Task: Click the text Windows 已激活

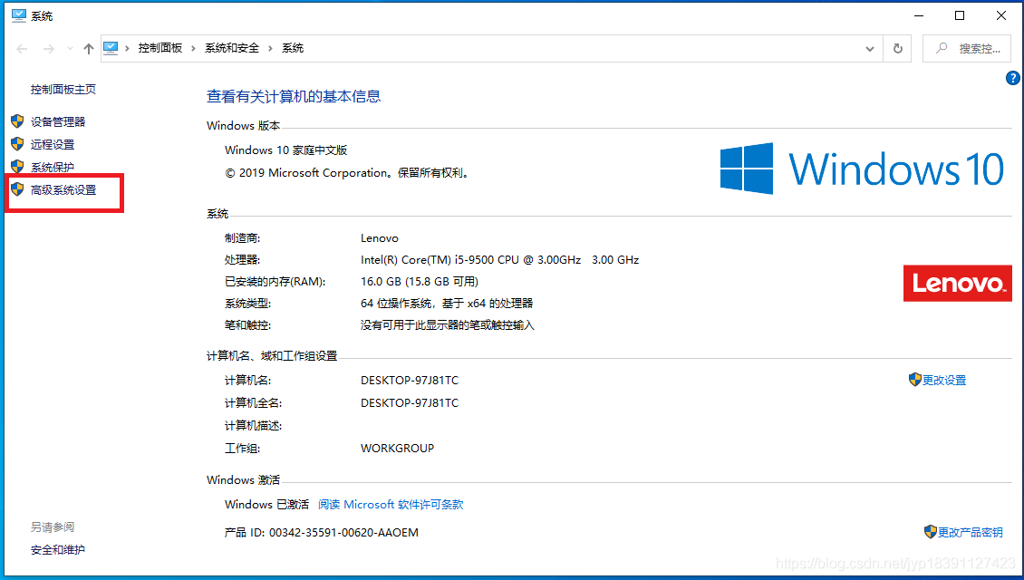Action: (x=266, y=504)
